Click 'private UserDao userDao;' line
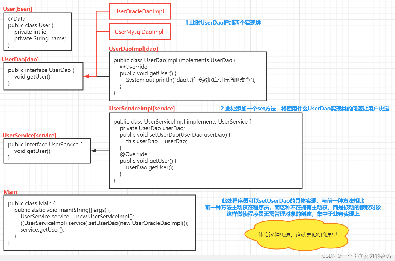This screenshot has height=261, width=395. (152, 128)
